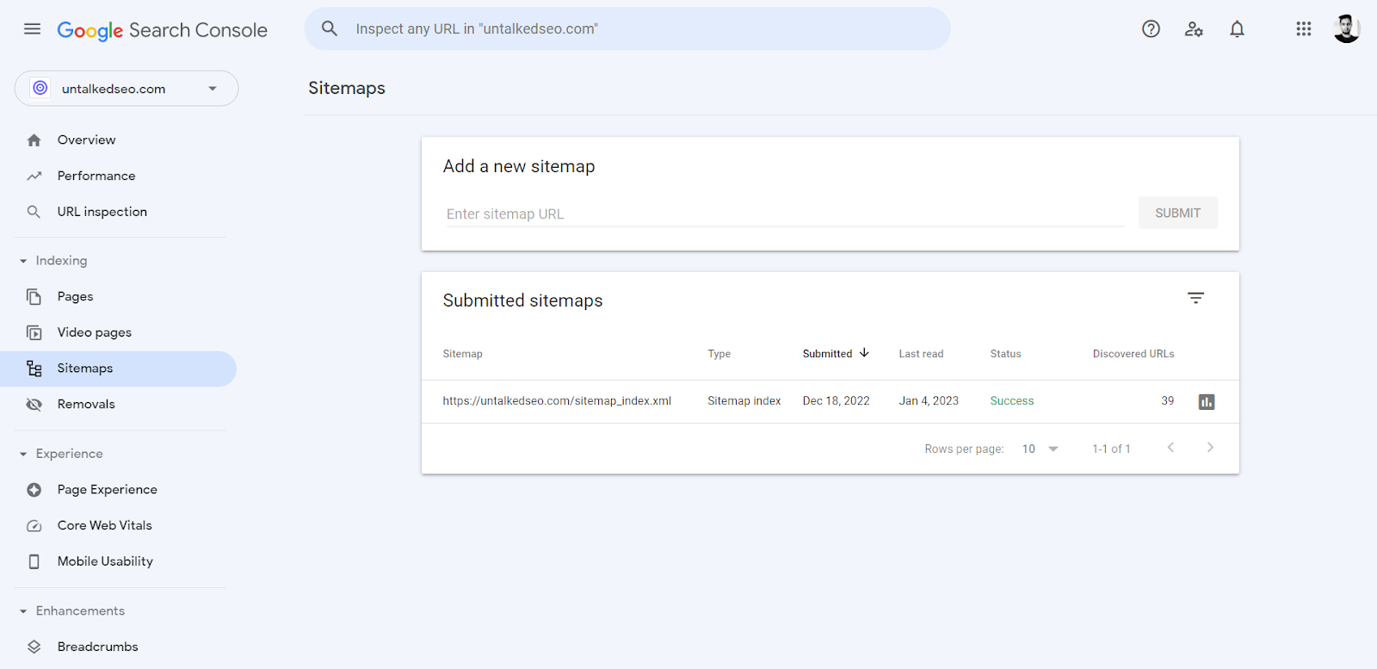Select Sitemaps in the sidebar

(x=118, y=369)
